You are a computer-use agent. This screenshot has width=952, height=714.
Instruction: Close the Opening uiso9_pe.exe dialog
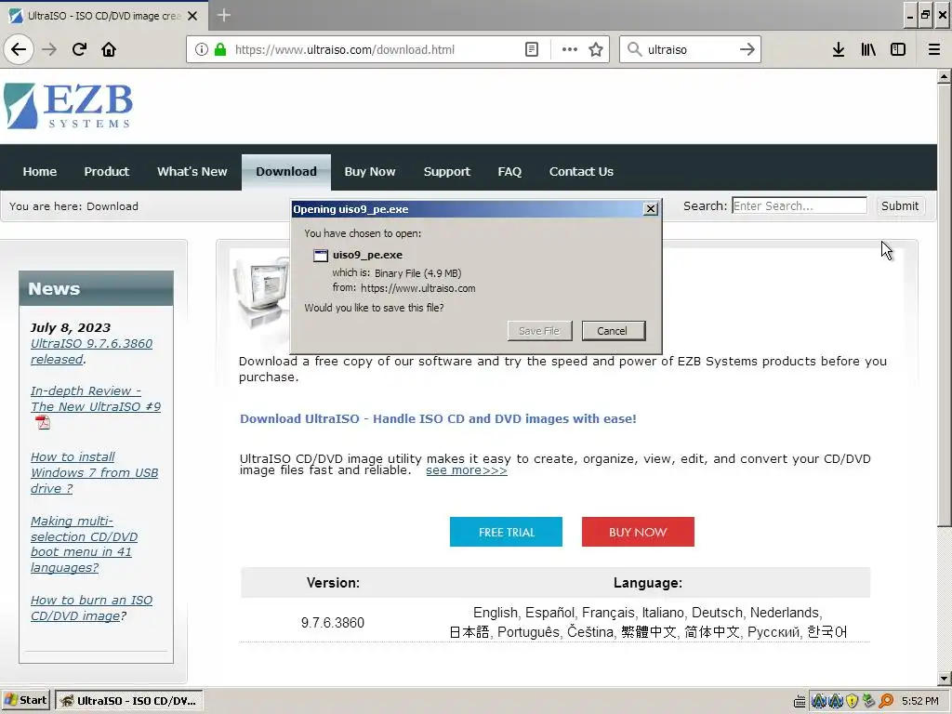[650, 209]
